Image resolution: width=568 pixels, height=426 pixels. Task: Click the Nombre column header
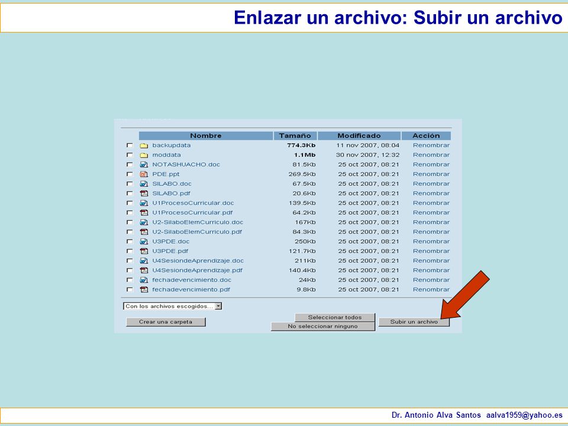click(x=206, y=136)
